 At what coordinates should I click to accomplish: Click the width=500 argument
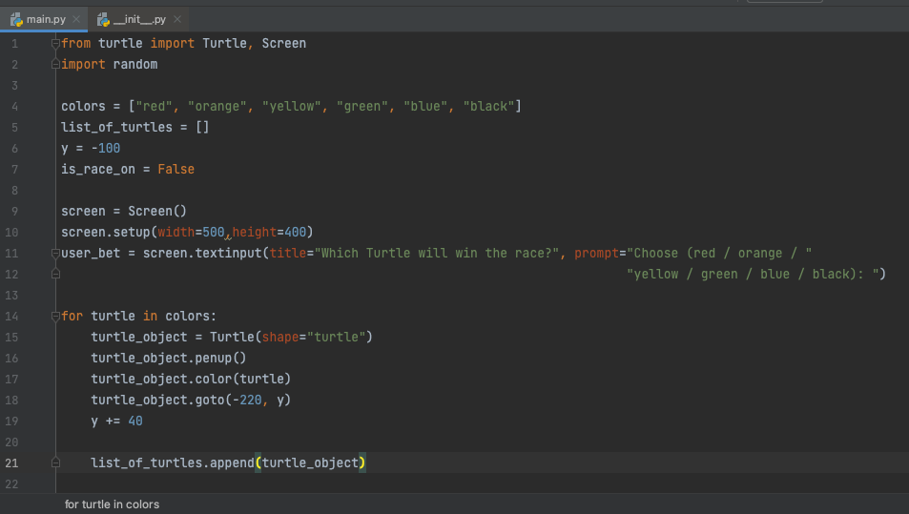pos(191,233)
